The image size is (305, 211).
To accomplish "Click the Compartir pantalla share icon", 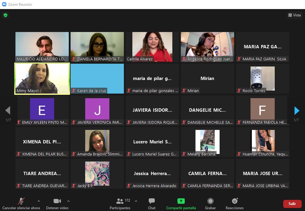I will click(181, 201).
